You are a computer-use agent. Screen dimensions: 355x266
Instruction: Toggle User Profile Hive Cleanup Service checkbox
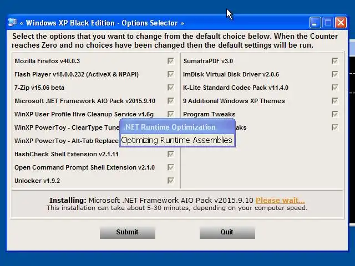[x=171, y=114]
